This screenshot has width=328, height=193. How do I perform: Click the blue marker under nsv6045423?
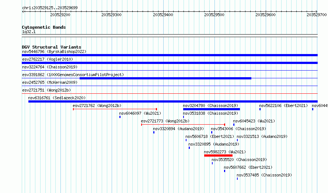[234, 125]
